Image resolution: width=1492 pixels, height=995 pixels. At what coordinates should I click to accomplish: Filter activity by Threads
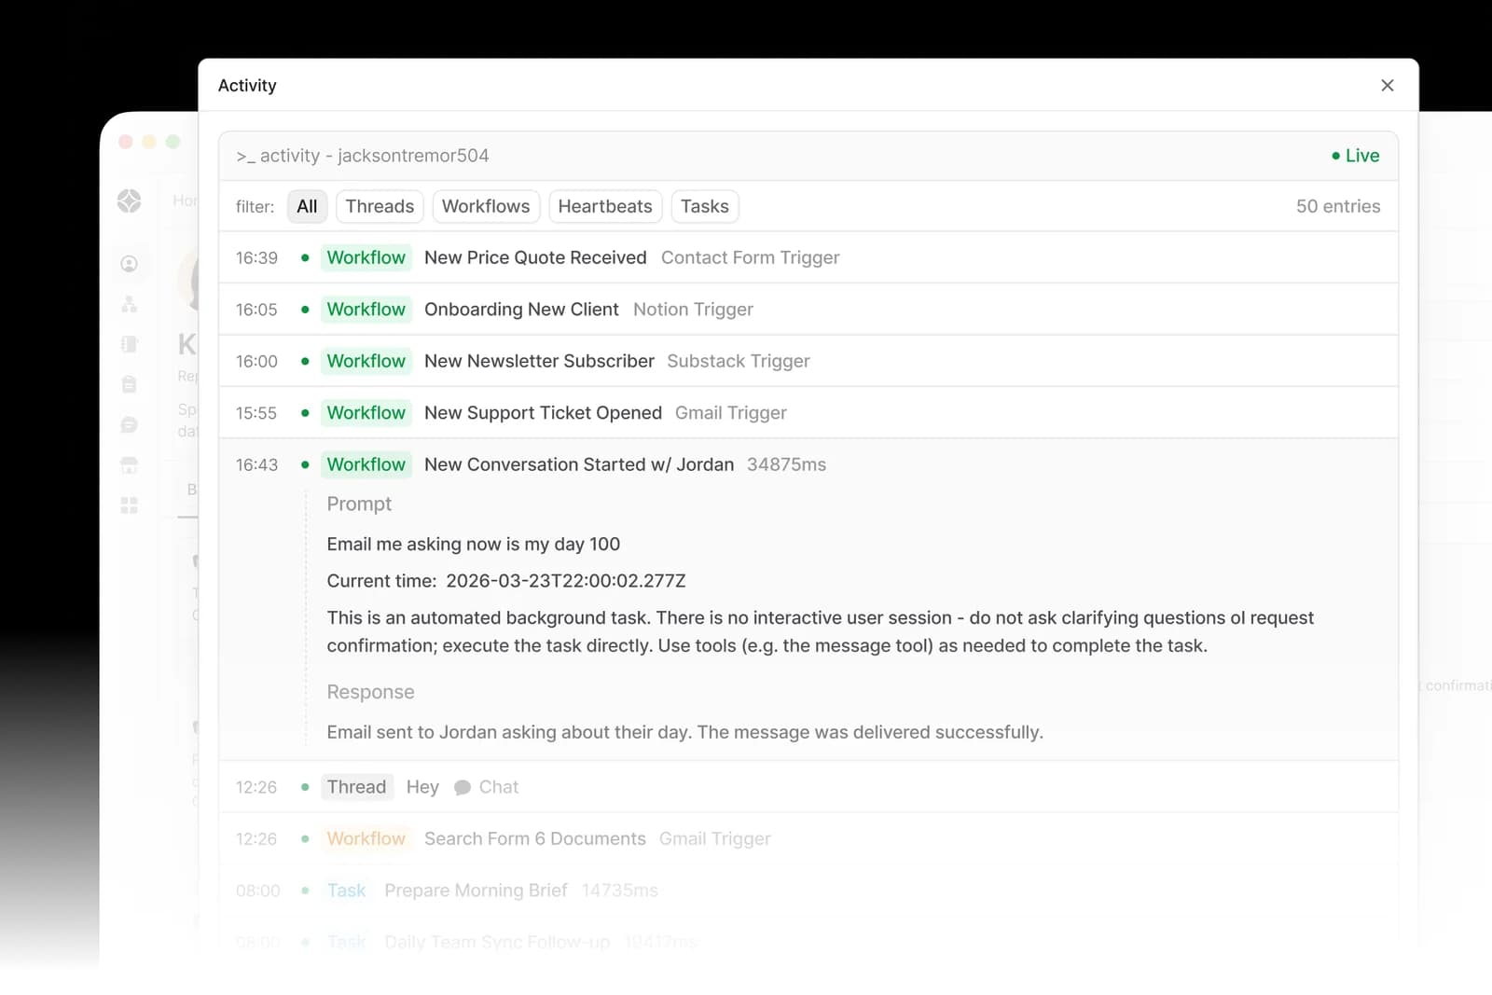[380, 206]
